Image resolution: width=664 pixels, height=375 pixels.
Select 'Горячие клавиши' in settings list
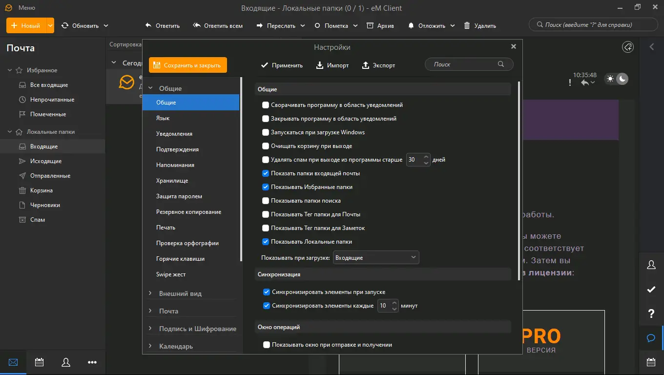(x=180, y=259)
